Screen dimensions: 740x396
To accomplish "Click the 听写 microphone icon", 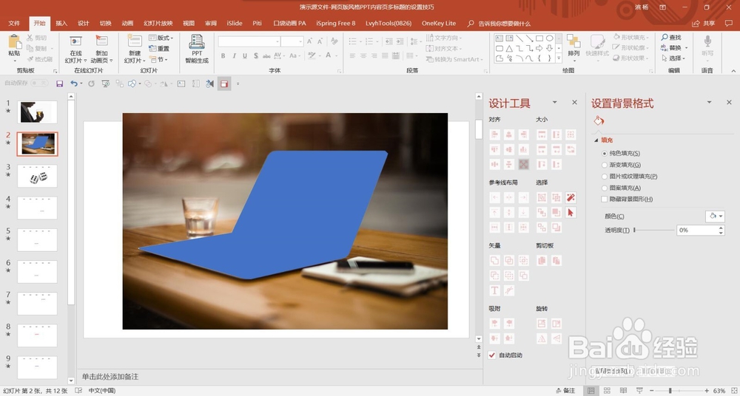I will point(707,41).
